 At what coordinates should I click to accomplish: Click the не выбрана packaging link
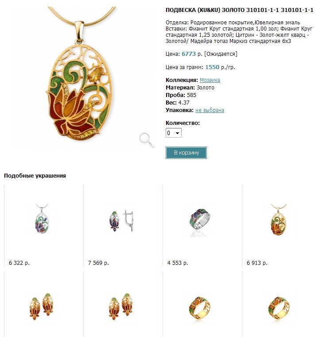coord(210,110)
